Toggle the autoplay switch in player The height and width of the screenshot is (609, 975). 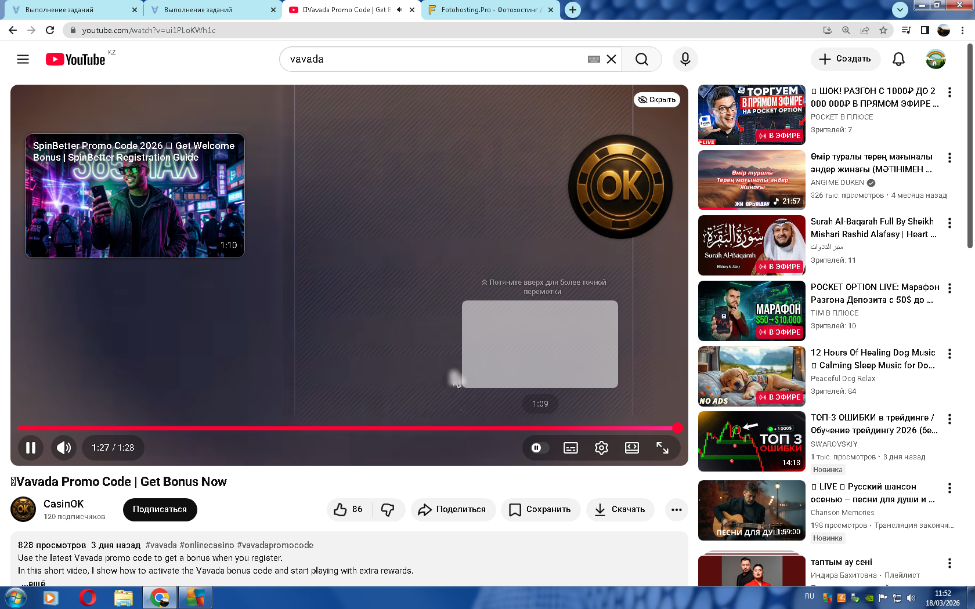coord(537,448)
